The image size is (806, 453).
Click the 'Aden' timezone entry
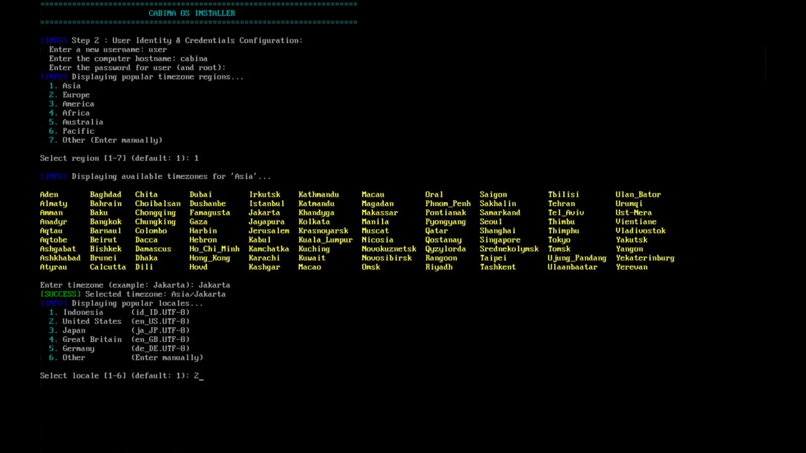(49, 194)
